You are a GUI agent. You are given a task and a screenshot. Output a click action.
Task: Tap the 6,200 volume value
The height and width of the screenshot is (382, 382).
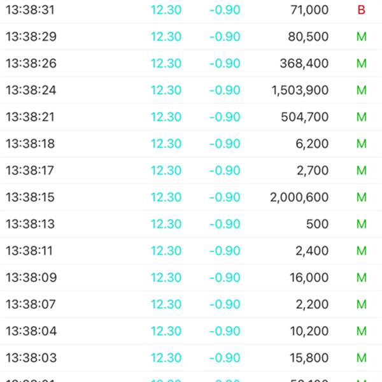pos(313,144)
